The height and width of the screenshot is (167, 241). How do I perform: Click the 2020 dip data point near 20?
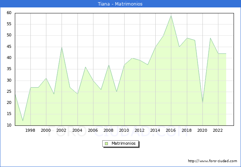click(202, 103)
